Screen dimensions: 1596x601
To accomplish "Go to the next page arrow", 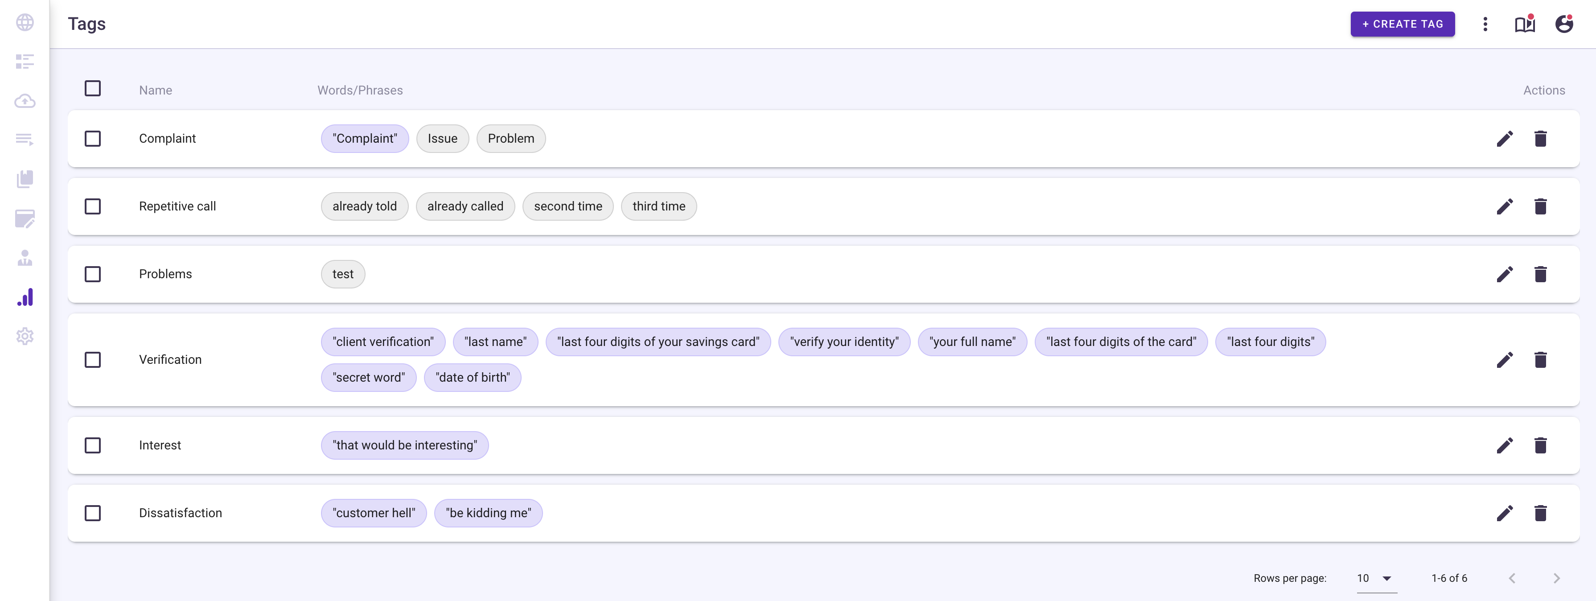I will 1556,578.
